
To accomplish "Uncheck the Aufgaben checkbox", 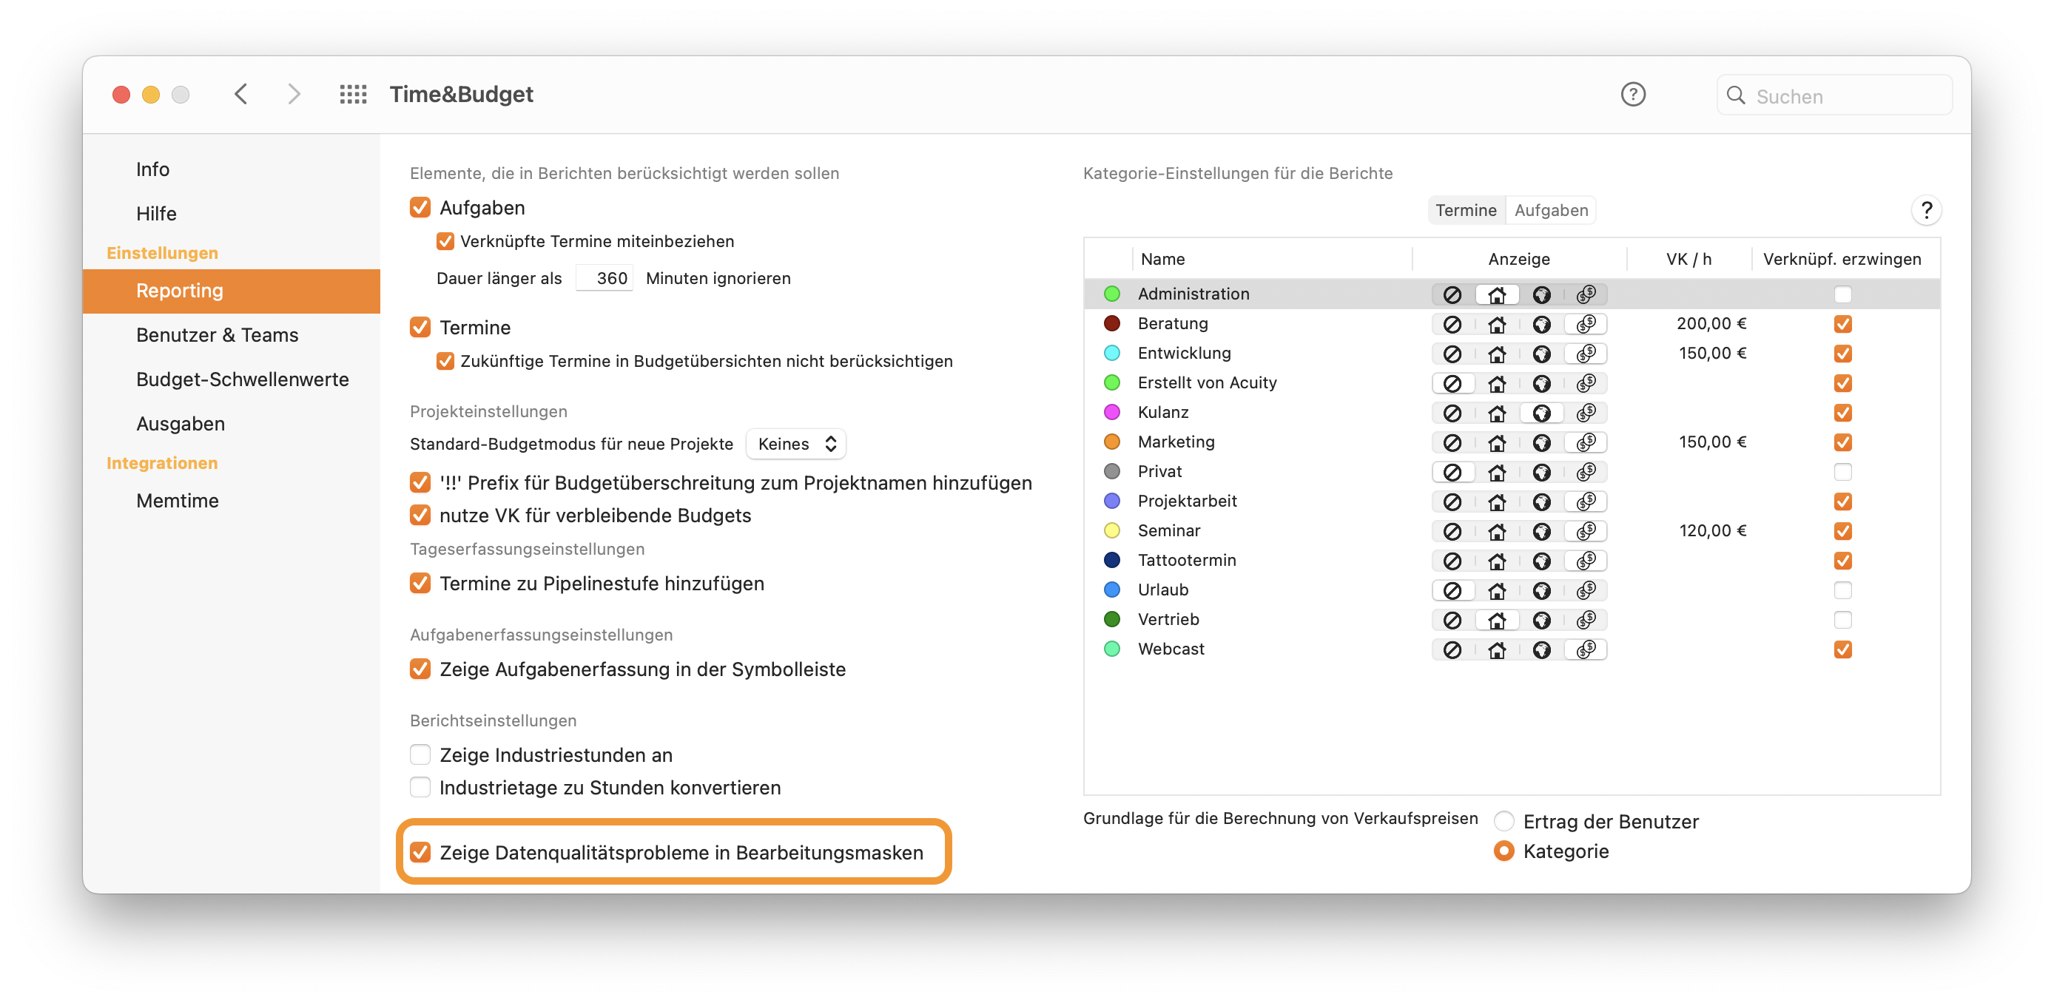I will (420, 207).
